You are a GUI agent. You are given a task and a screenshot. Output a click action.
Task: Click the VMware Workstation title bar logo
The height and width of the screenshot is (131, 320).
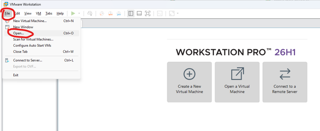6,4
